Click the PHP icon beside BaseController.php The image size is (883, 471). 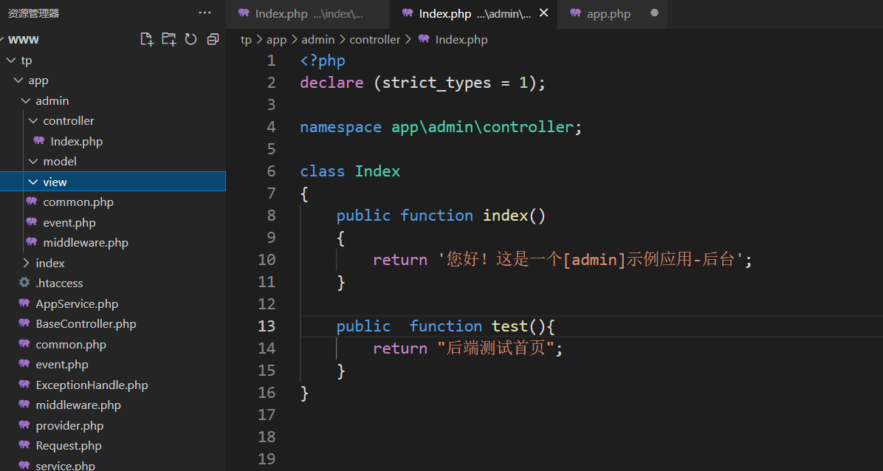24,323
